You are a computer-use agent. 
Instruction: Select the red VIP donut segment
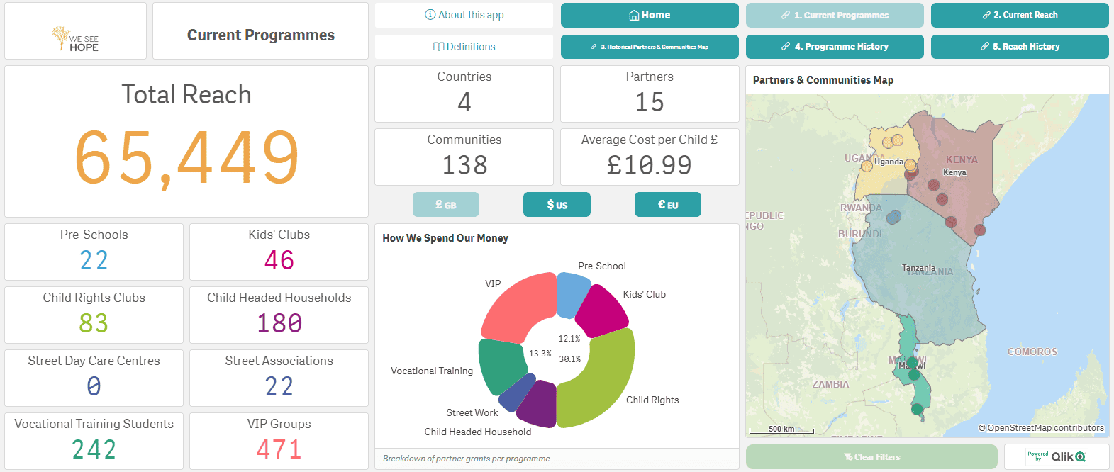click(518, 305)
